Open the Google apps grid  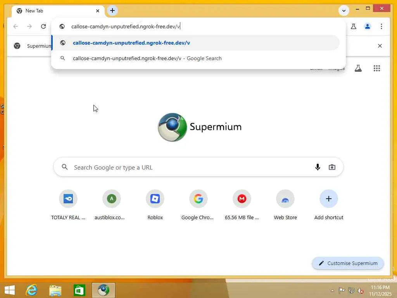(377, 68)
